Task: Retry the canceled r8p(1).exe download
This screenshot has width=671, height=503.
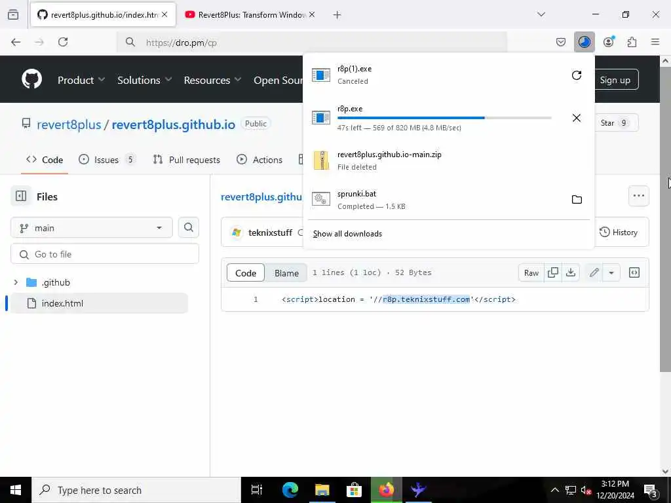Action: pyautogui.click(x=577, y=75)
